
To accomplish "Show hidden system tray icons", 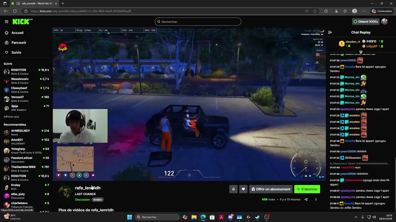I will click(356, 217).
